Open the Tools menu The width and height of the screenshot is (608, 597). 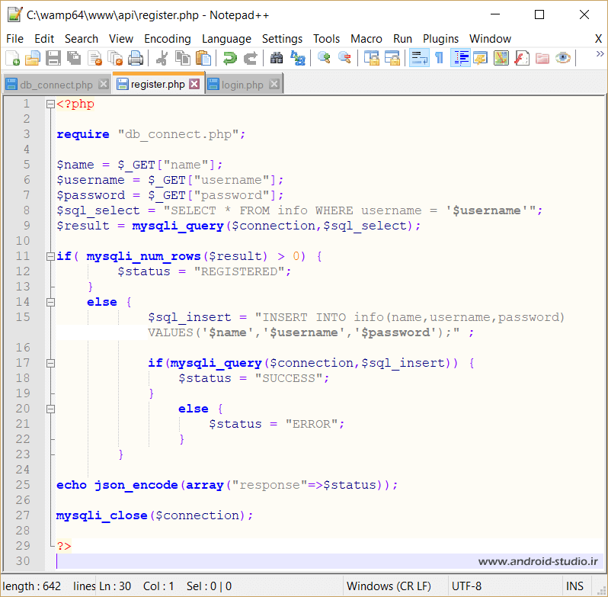[x=327, y=39]
